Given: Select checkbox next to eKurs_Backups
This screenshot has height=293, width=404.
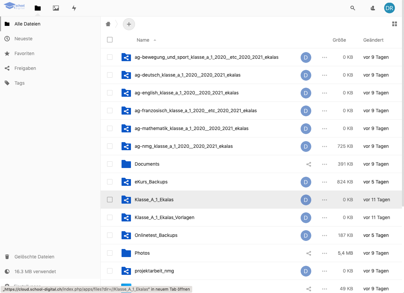Looking at the screenshot, I should tap(110, 182).
